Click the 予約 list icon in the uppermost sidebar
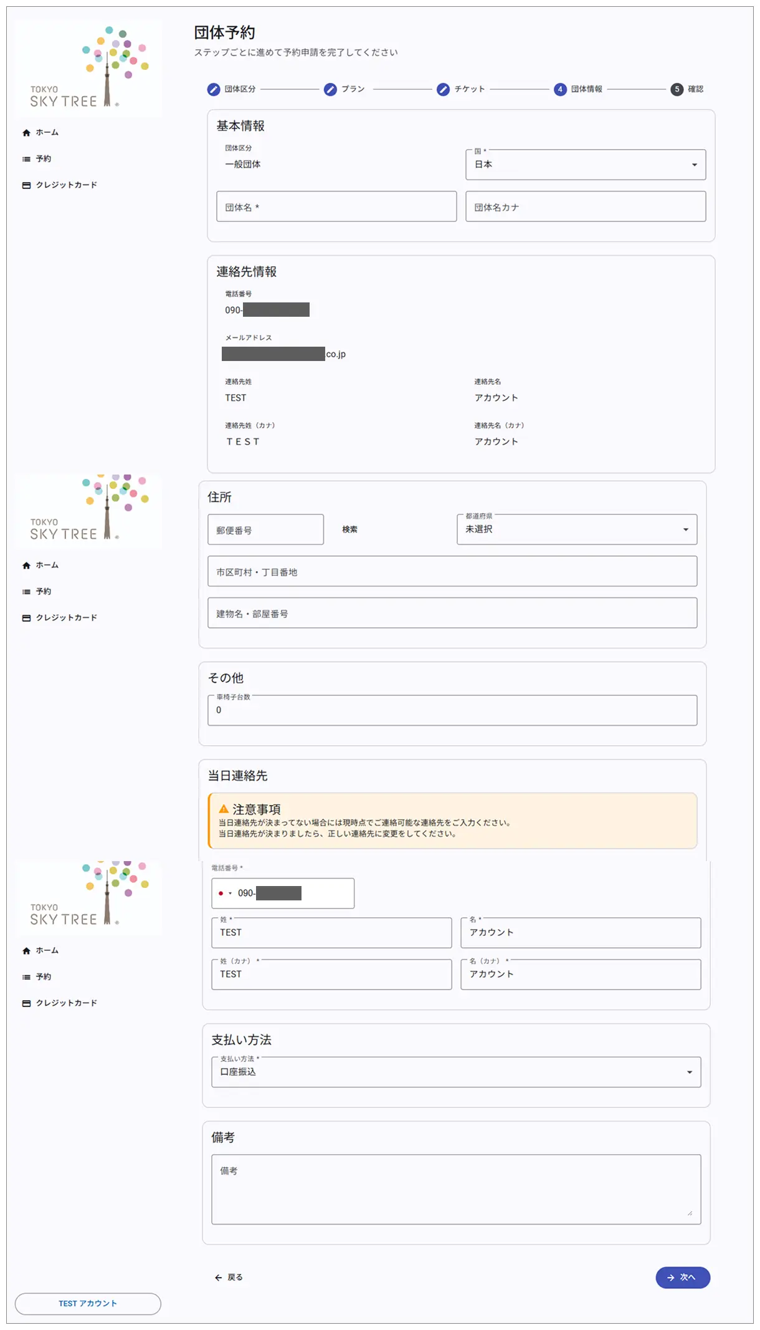 pyautogui.click(x=26, y=159)
